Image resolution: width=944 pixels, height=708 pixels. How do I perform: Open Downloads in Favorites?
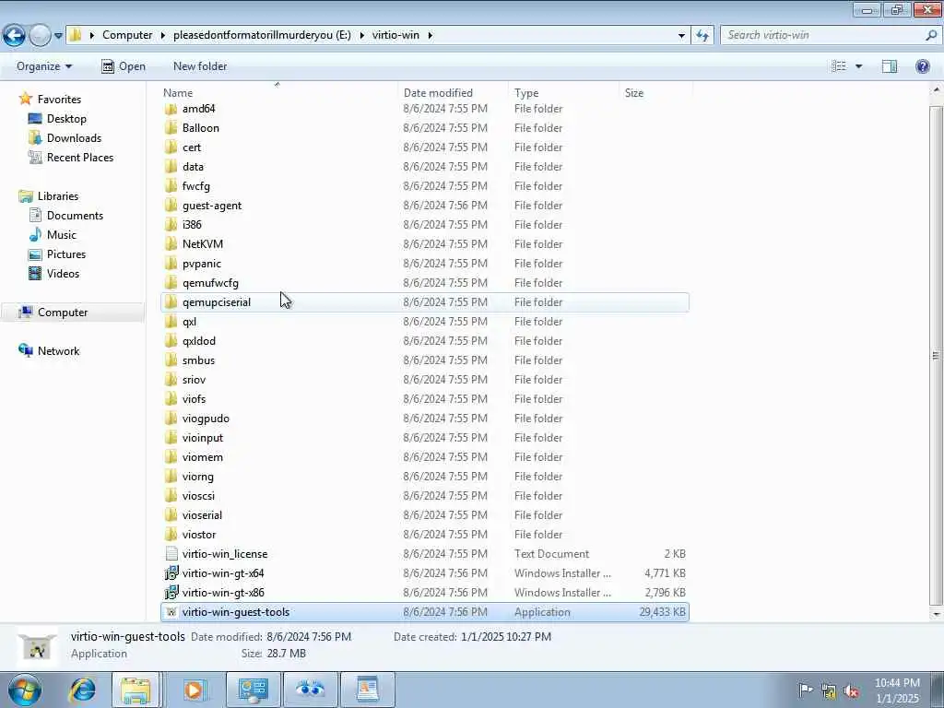(x=74, y=138)
